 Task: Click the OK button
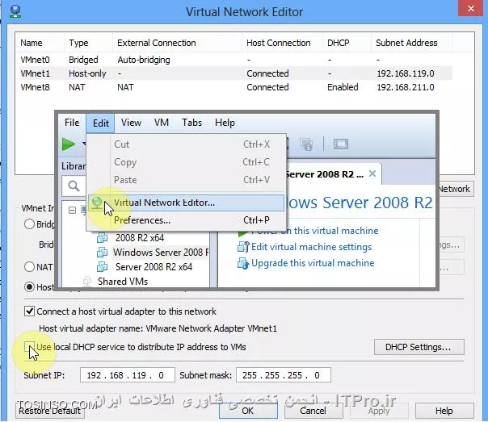point(248,411)
